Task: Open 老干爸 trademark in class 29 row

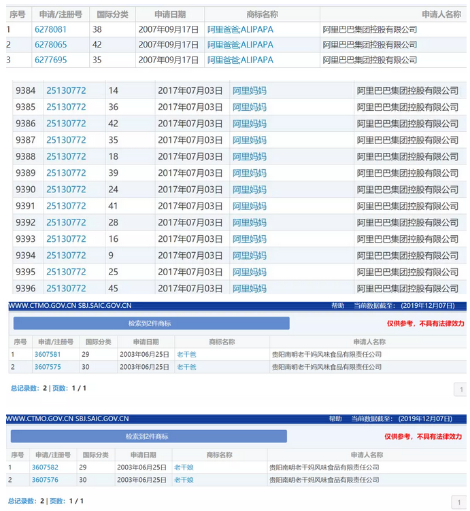Action: point(186,354)
